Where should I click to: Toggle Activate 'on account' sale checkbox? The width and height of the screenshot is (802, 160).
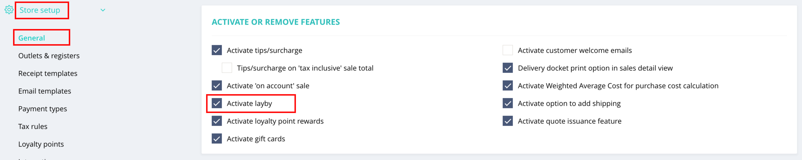click(x=217, y=85)
